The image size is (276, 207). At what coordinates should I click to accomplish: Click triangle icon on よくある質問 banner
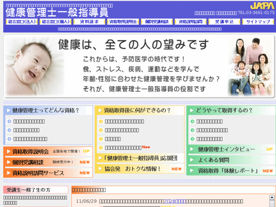(192, 160)
